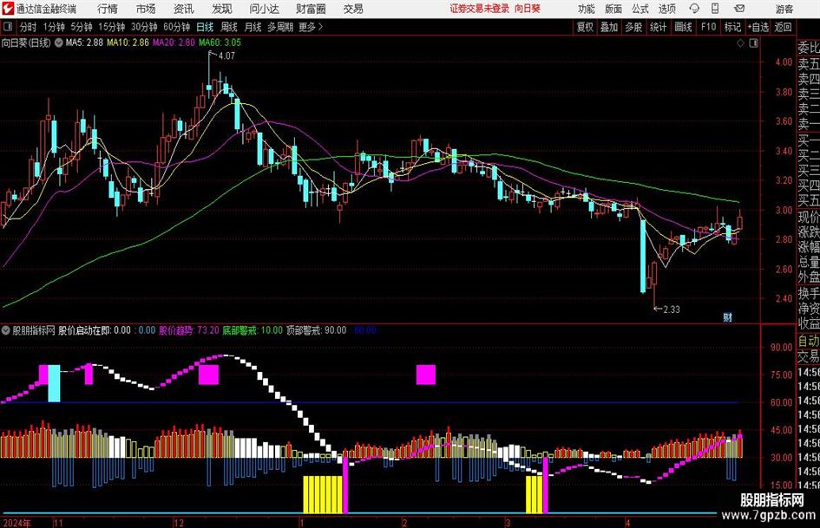Viewport: 820px width, 528px height.
Task: Open the F10 company info button
Action: (708, 27)
